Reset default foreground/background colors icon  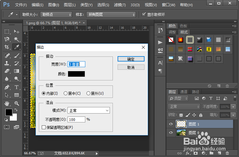6,120
